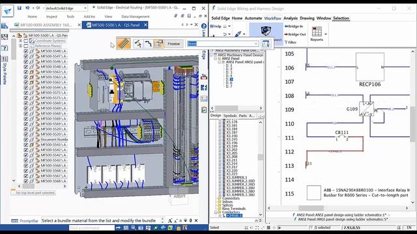Uncheck the Document Number item checkbox
This screenshot has height=234, width=417.
[x=26, y=140]
